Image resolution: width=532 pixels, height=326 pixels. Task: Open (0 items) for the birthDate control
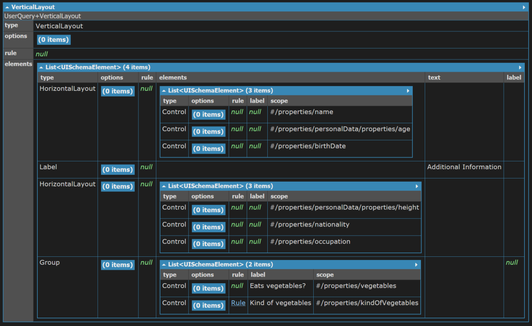[208, 149]
